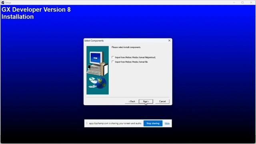Viewport: 256px width, 144px height.
Task: Click 'Please select install components' text
Action: click(x=126, y=47)
